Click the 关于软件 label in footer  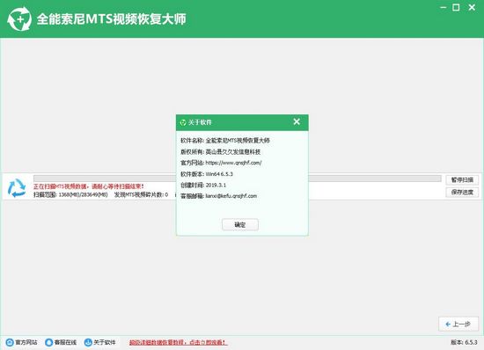coord(105,342)
